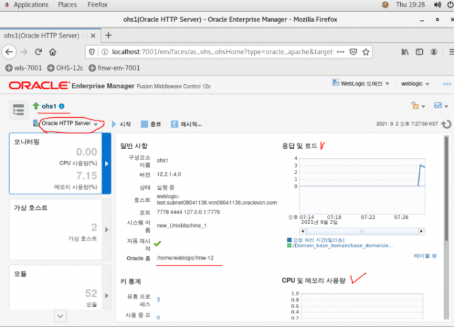
Task: Click the notification icon beside clock
Action: [385, 5]
